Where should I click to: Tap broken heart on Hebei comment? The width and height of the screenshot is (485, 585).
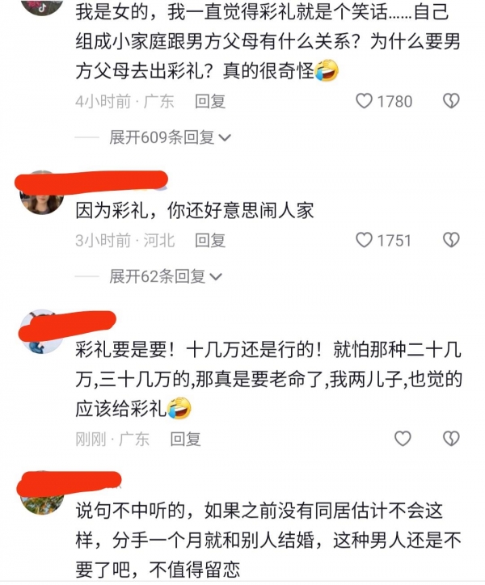click(451, 240)
